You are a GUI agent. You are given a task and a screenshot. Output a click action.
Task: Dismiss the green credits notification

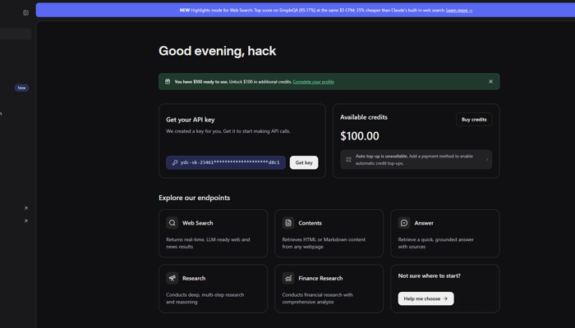pos(490,82)
